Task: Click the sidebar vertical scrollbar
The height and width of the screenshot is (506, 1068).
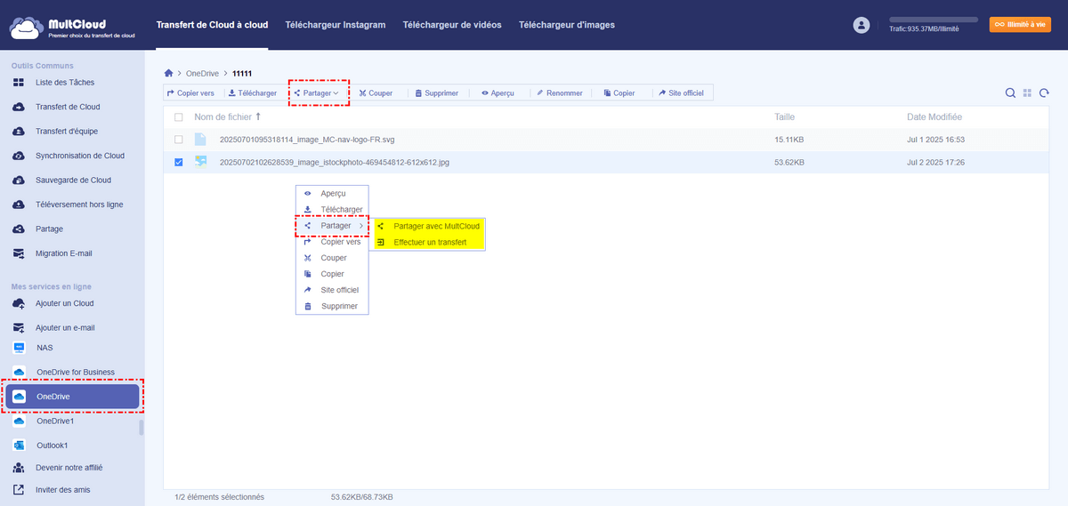Action: point(141,429)
